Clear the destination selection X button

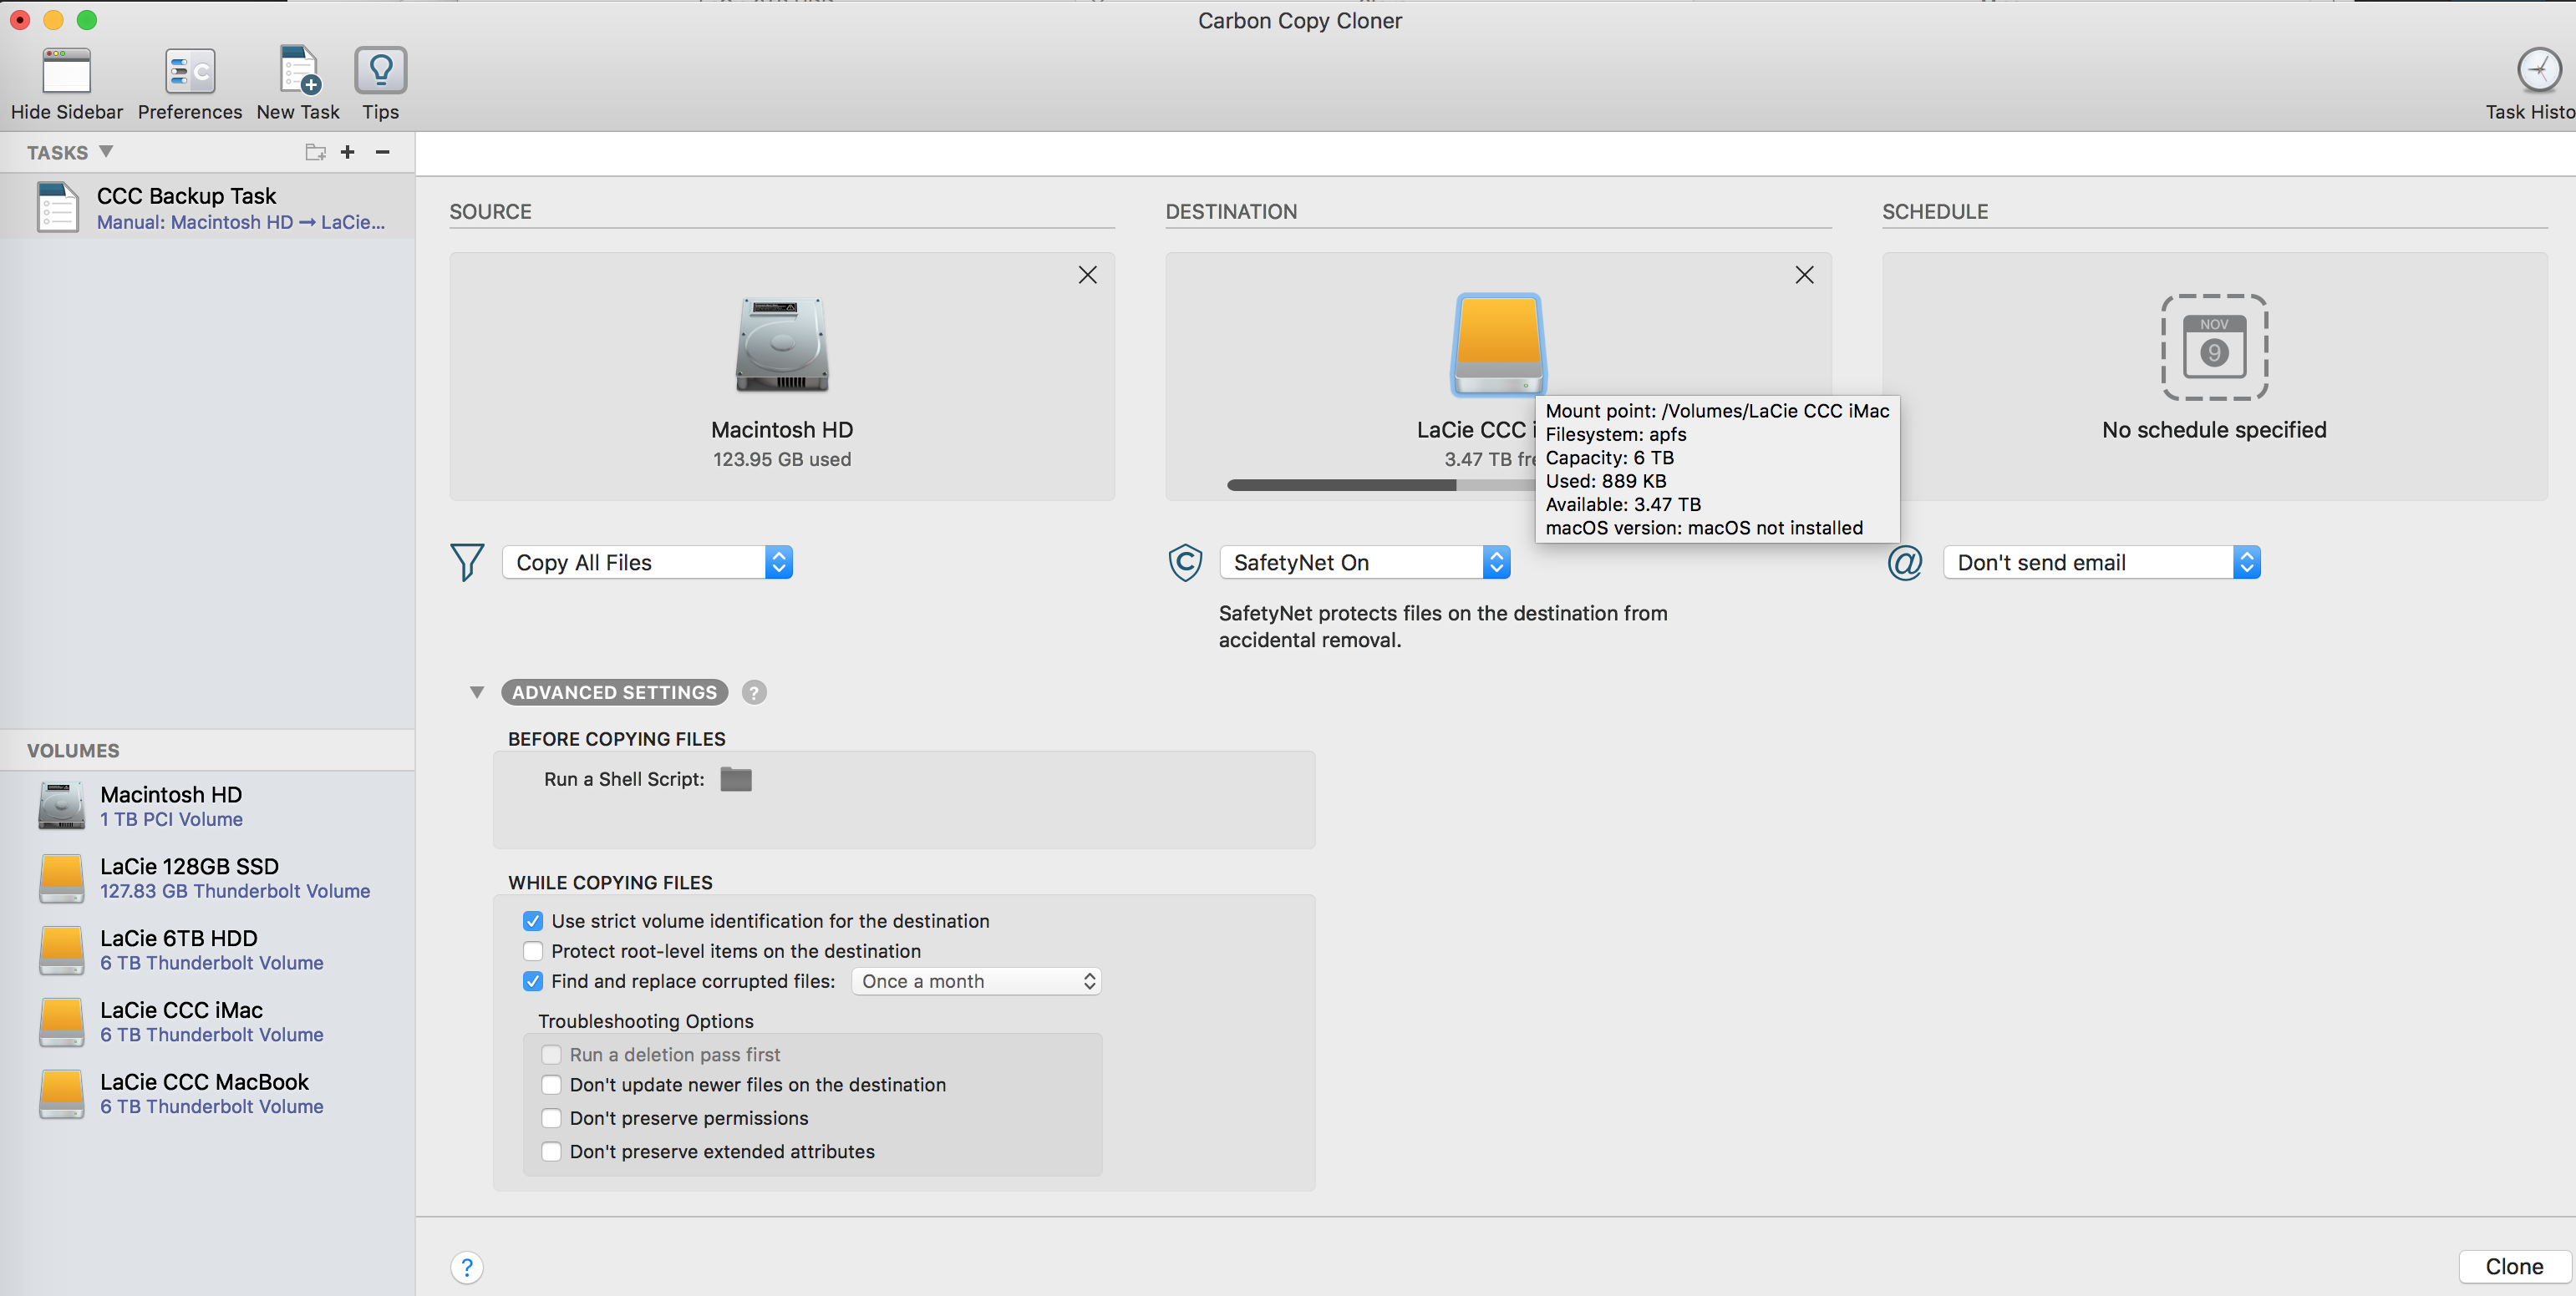click(x=1804, y=275)
